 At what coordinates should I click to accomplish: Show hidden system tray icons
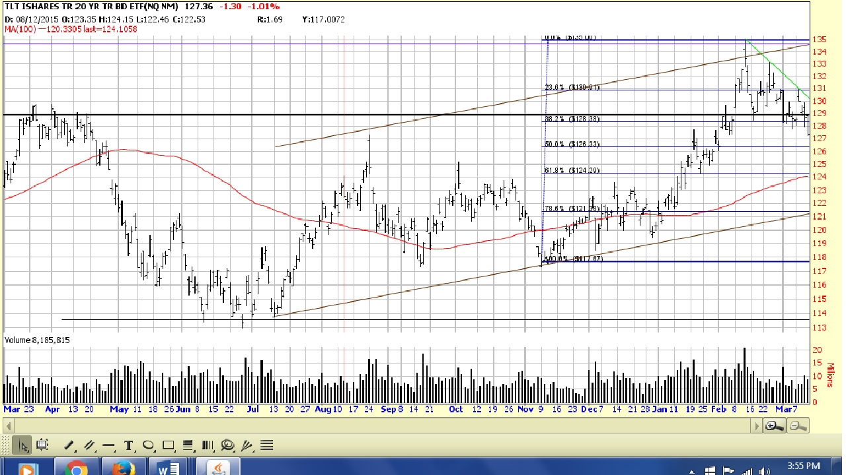[692, 472]
